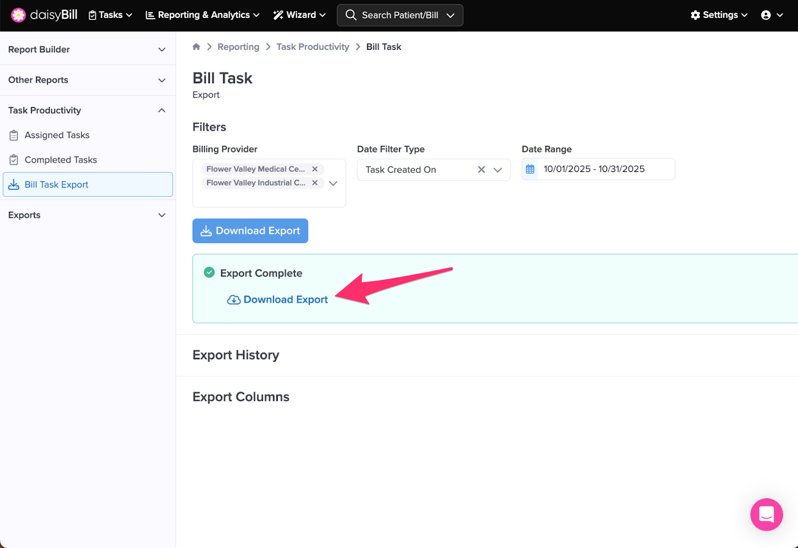The width and height of the screenshot is (798, 548).
Task: Clear the Task Created On selection
Action: 481,169
